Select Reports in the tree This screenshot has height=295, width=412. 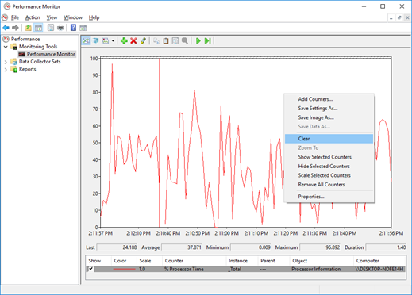coord(27,69)
